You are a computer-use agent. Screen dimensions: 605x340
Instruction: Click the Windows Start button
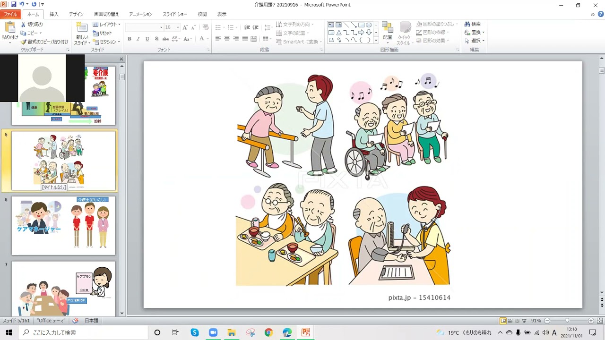point(9,332)
